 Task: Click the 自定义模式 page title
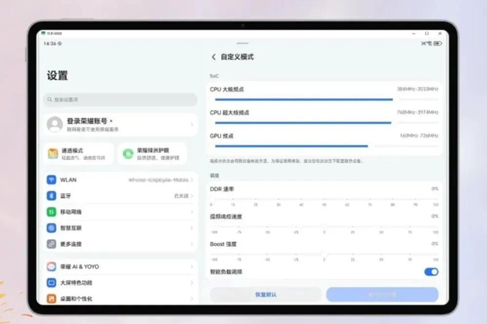click(237, 57)
